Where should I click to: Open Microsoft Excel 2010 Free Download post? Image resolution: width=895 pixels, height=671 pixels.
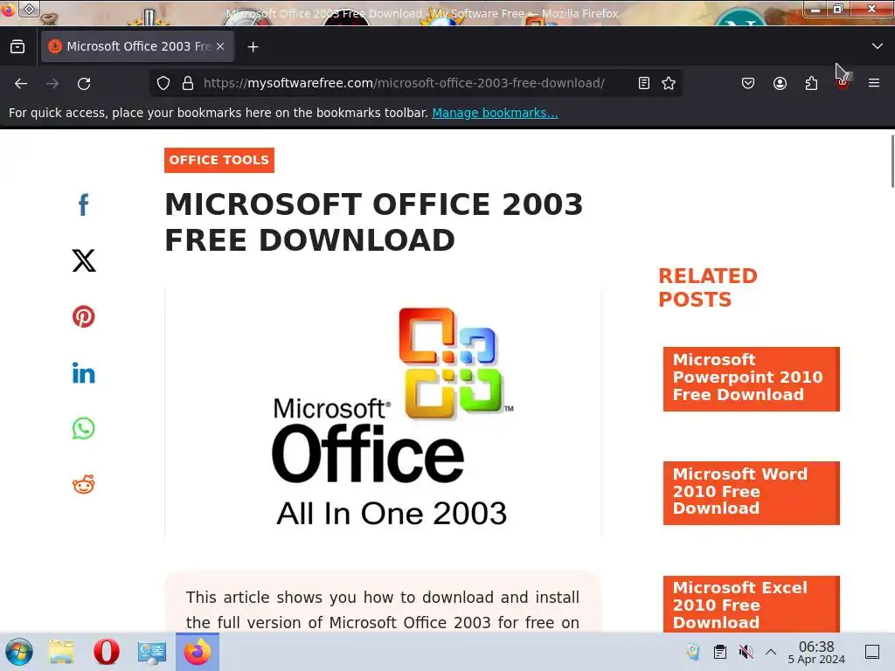pos(751,605)
